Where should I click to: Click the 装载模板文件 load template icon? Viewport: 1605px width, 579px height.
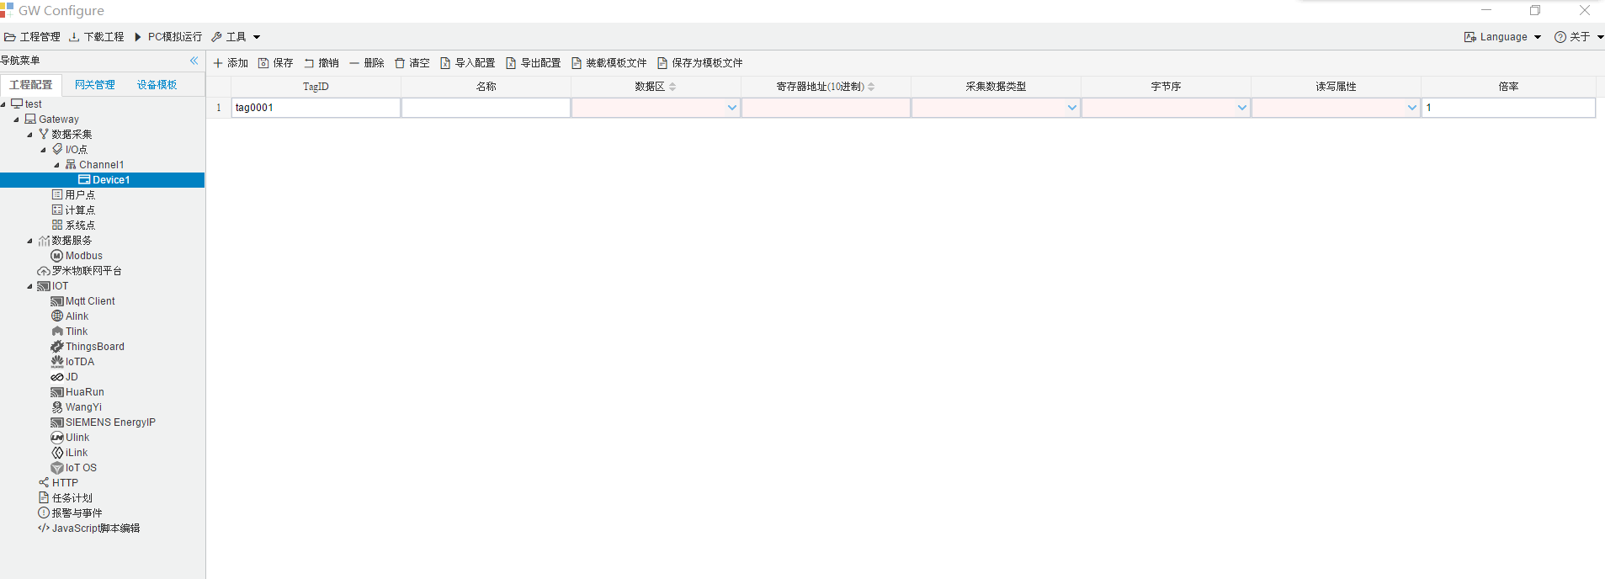coord(577,63)
